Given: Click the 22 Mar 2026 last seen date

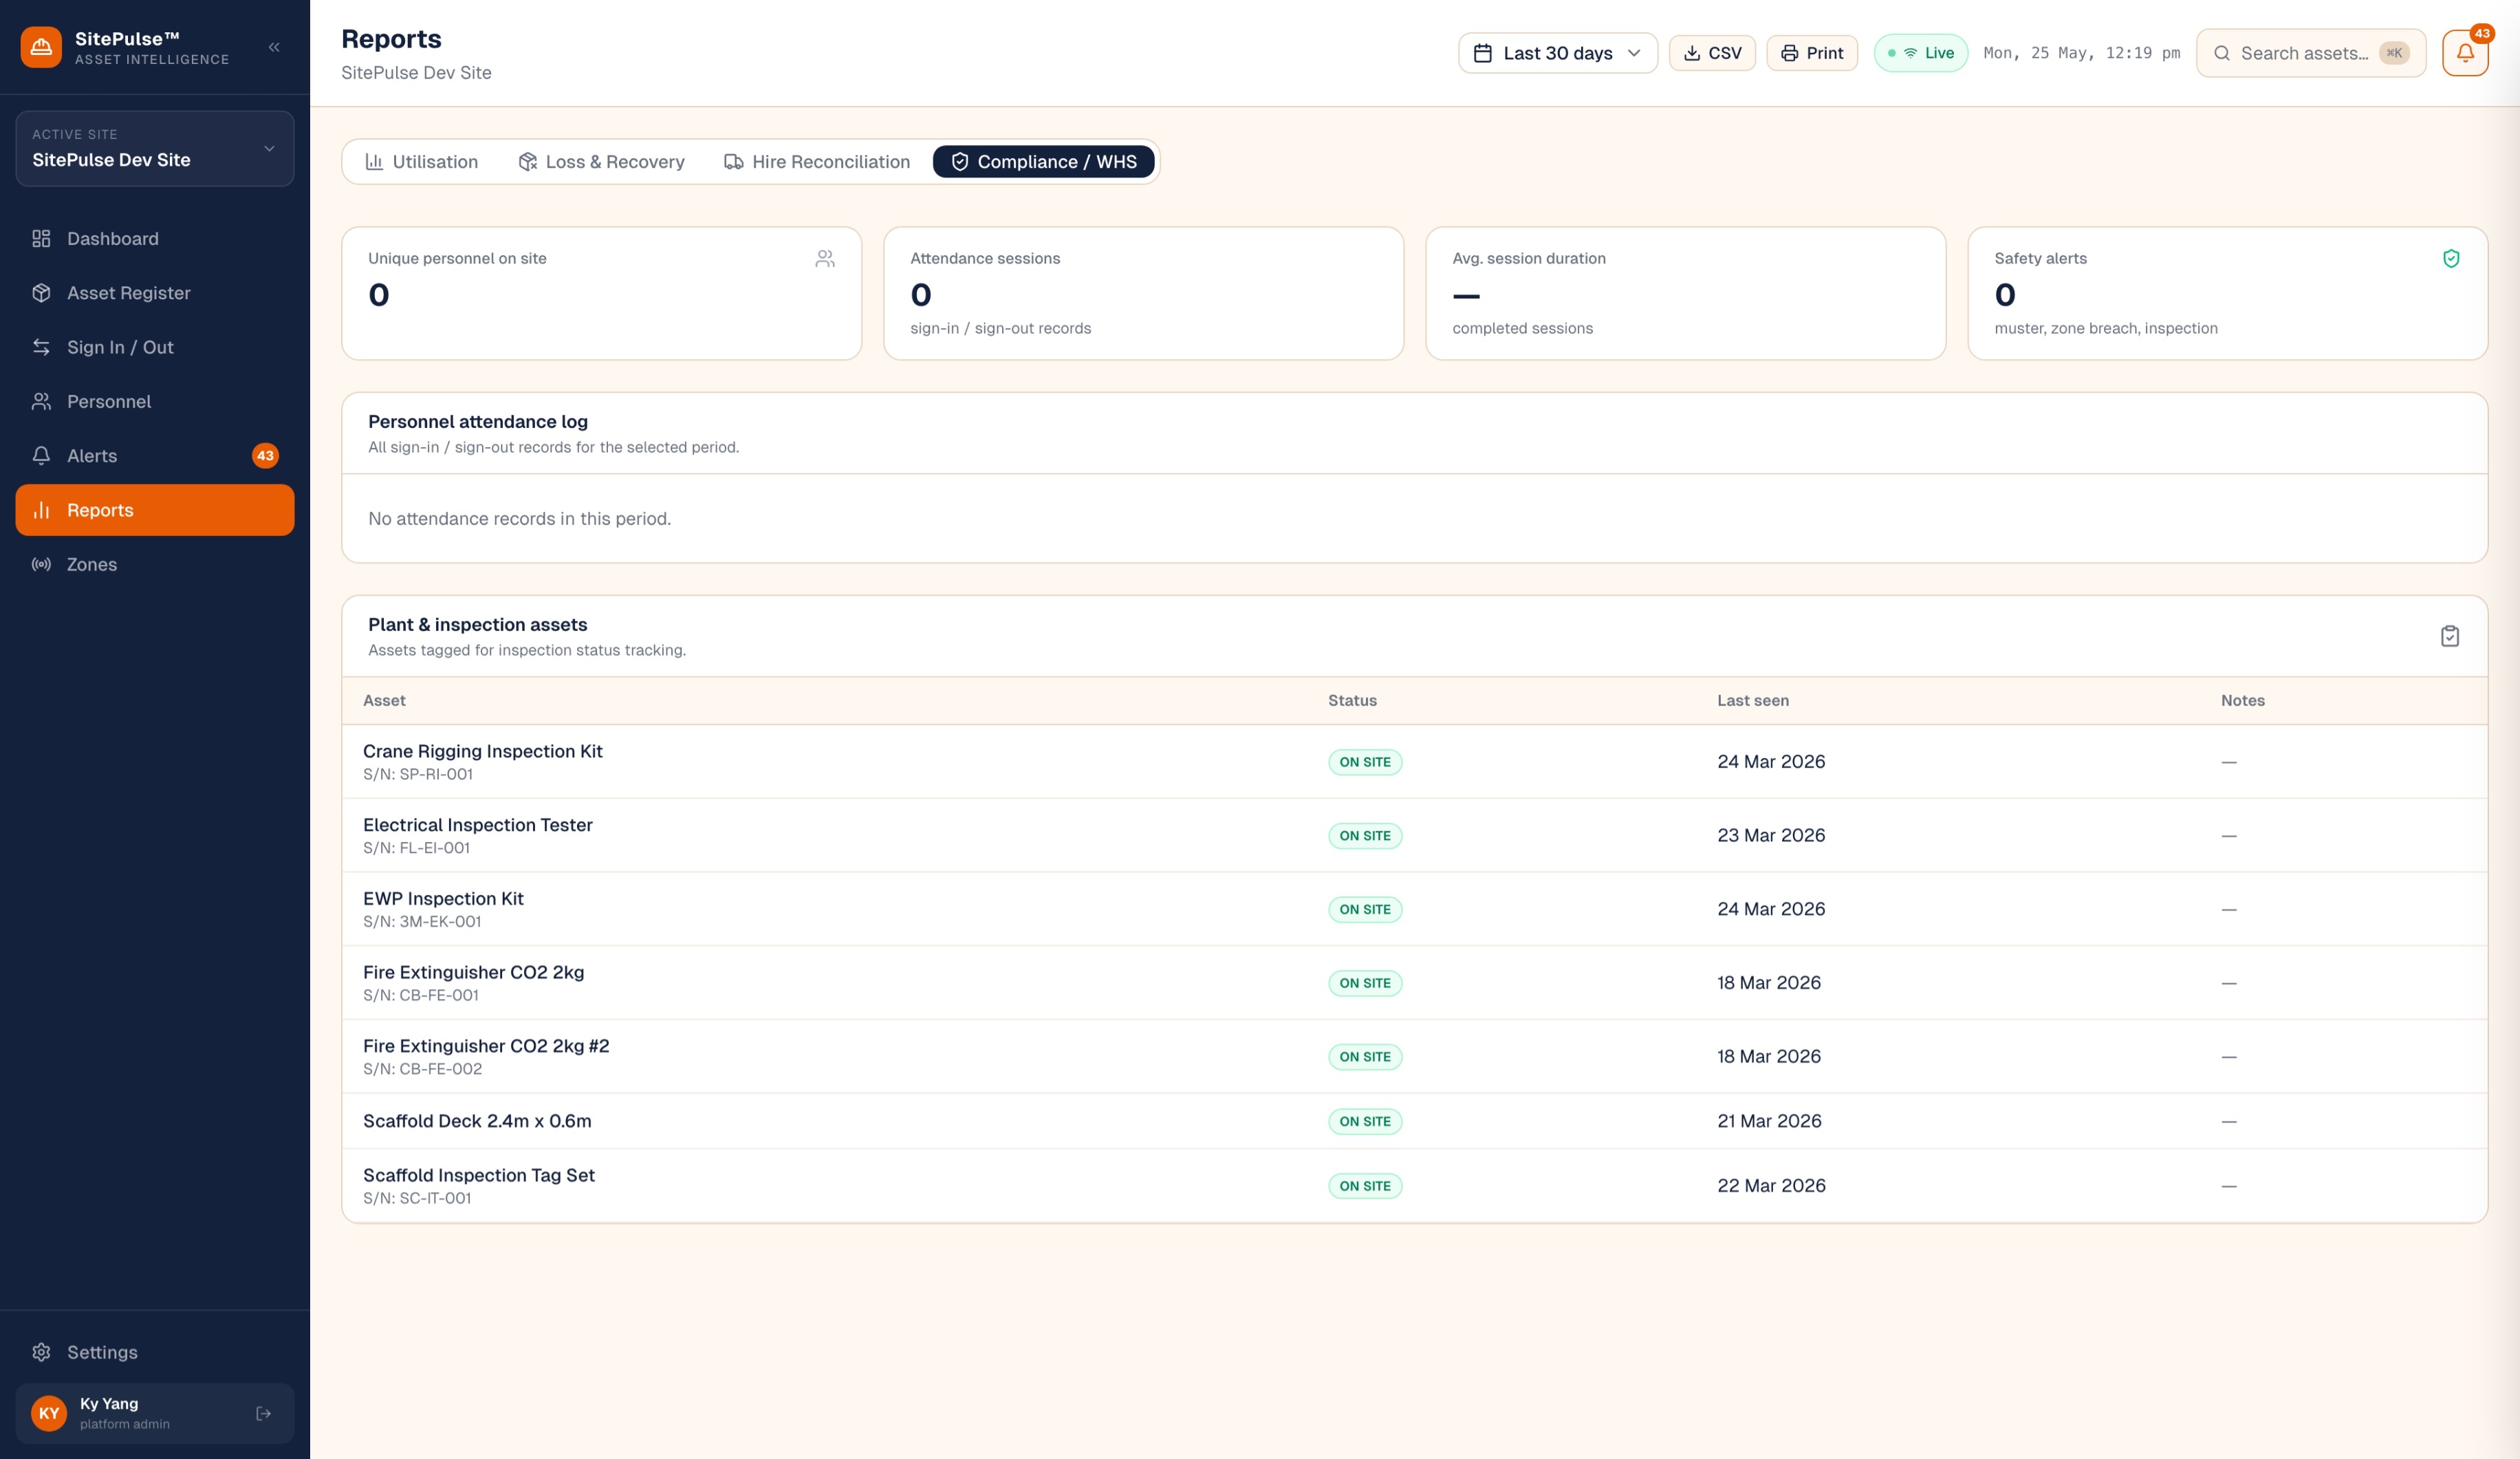Looking at the screenshot, I should (1771, 1186).
